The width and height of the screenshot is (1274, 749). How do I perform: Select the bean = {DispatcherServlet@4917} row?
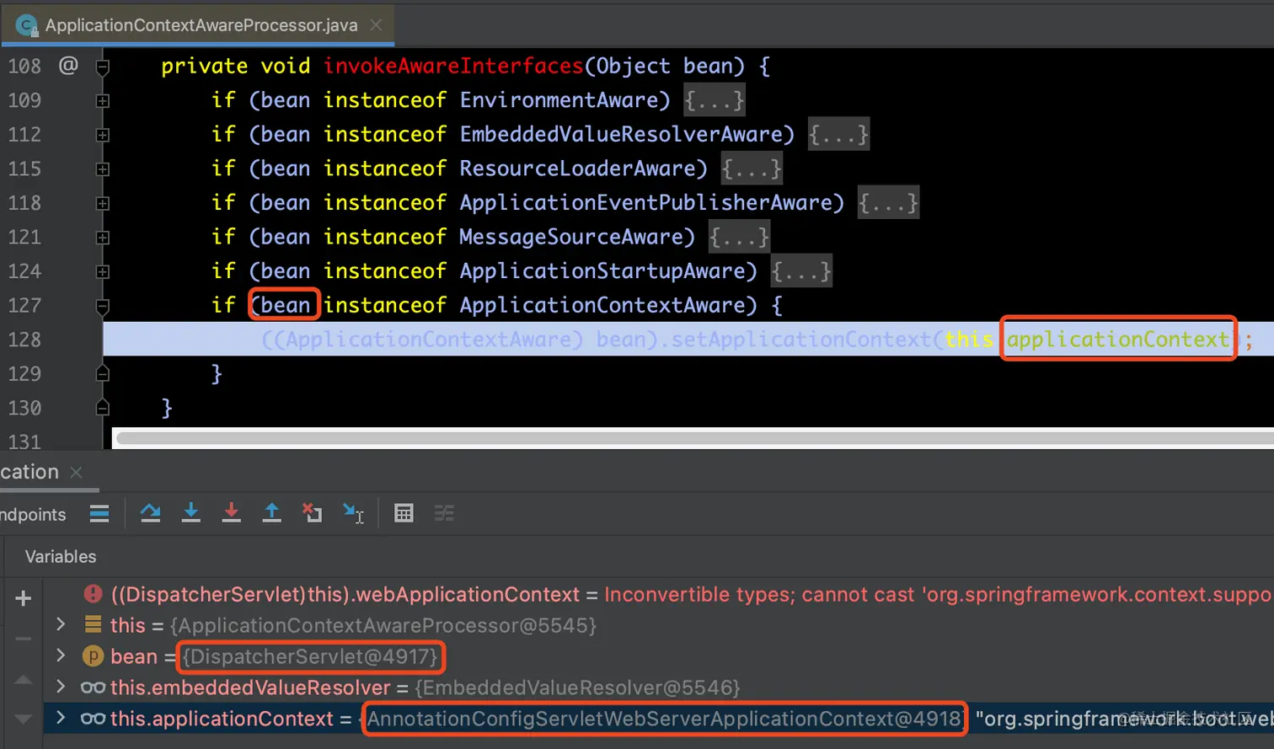coord(659,656)
